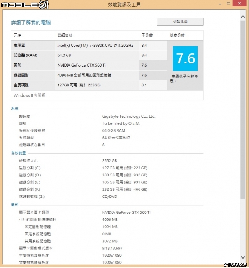Click the driver version 9.18.13.697
249x268 pixels.
click(x=112, y=249)
